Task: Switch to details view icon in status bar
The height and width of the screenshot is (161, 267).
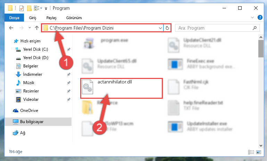Action: (251, 152)
